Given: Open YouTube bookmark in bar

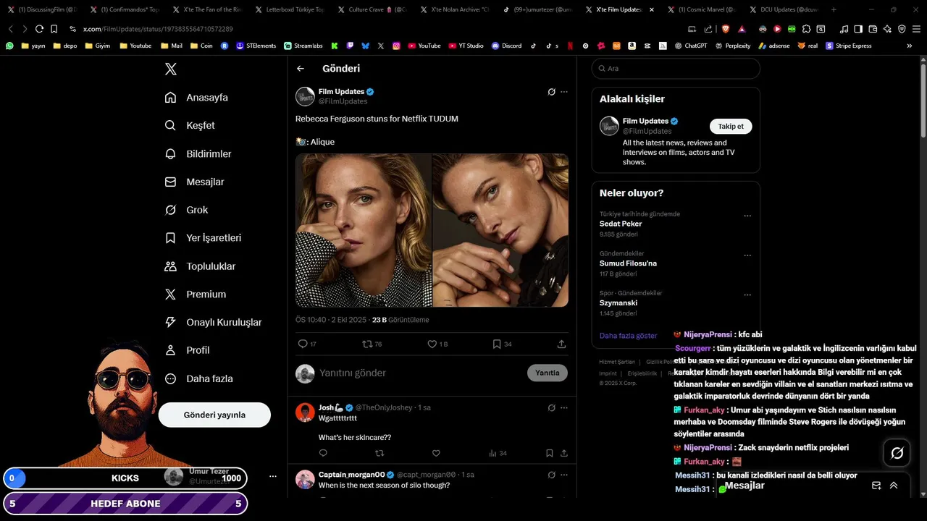Looking at the screenshot, I should coord(424,46).
